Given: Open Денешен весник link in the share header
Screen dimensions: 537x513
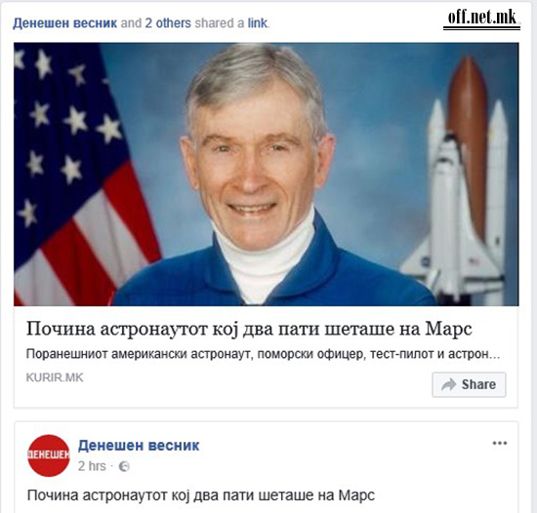Looking at the screenshot, I should click(x=65, y=23).
